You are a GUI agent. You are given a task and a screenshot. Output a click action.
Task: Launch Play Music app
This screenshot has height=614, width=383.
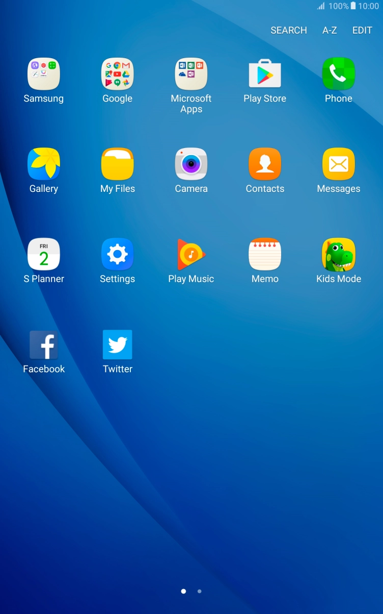(191, 255)
